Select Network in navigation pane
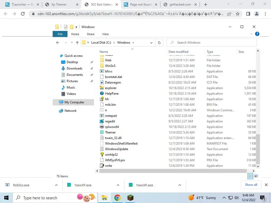Viewport: 271px width, 203px height. pos(70,111)
